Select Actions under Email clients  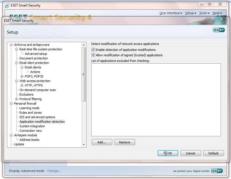pyautogui.click(x=35, y=72)
